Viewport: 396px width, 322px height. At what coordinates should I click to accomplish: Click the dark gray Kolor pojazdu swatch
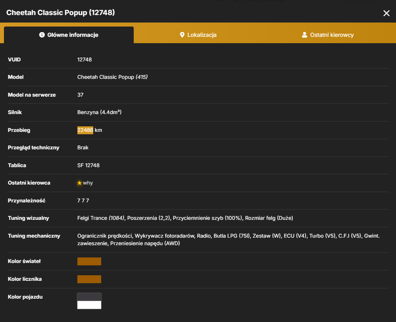(x=89, y=297)
